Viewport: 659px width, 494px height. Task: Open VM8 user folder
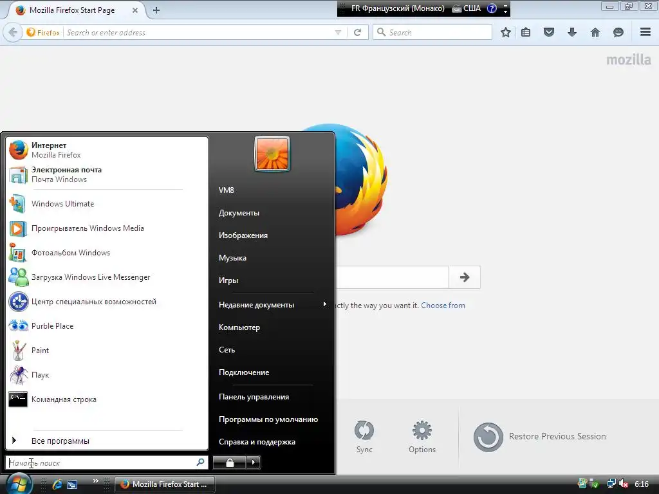226,190
